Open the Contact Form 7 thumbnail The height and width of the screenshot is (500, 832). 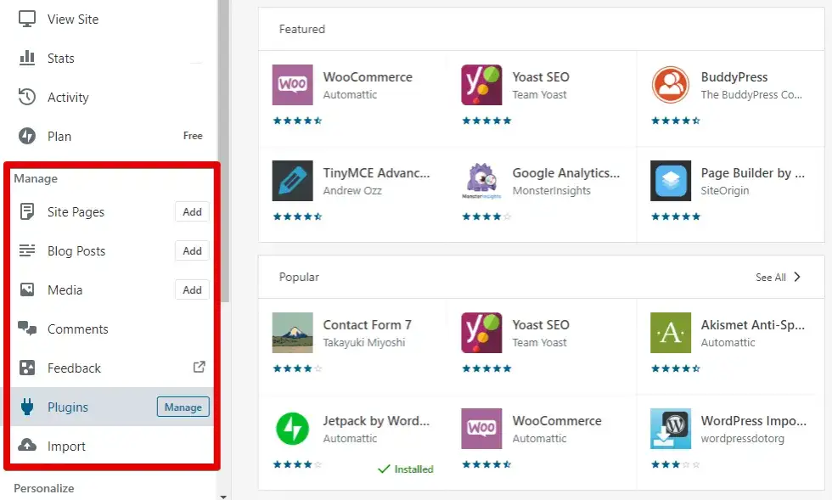click(293, 333)
